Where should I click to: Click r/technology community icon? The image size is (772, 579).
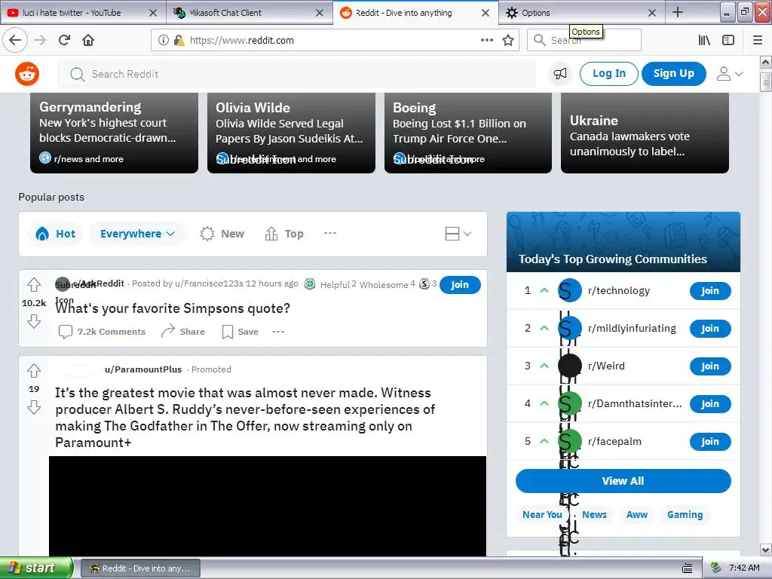pyautogui.click(x=570, y=290)
